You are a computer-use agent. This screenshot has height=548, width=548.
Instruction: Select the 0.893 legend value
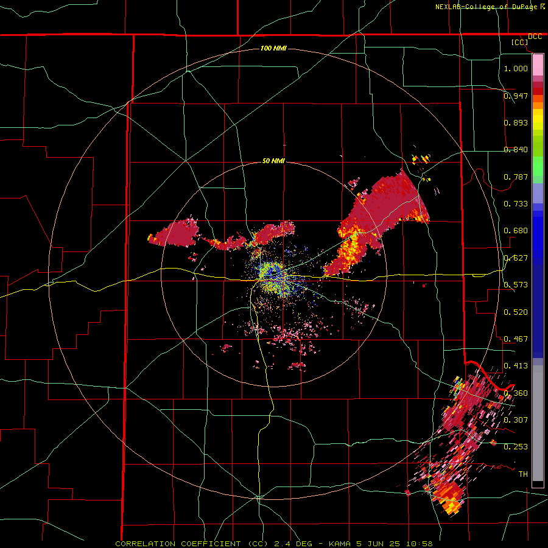516,122
